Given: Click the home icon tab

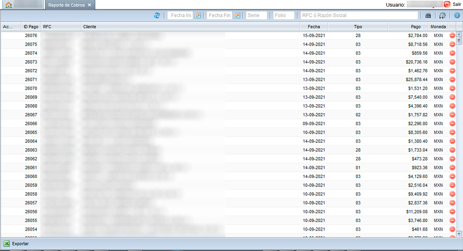Looking at the screenshot, I should pos(9,5).
